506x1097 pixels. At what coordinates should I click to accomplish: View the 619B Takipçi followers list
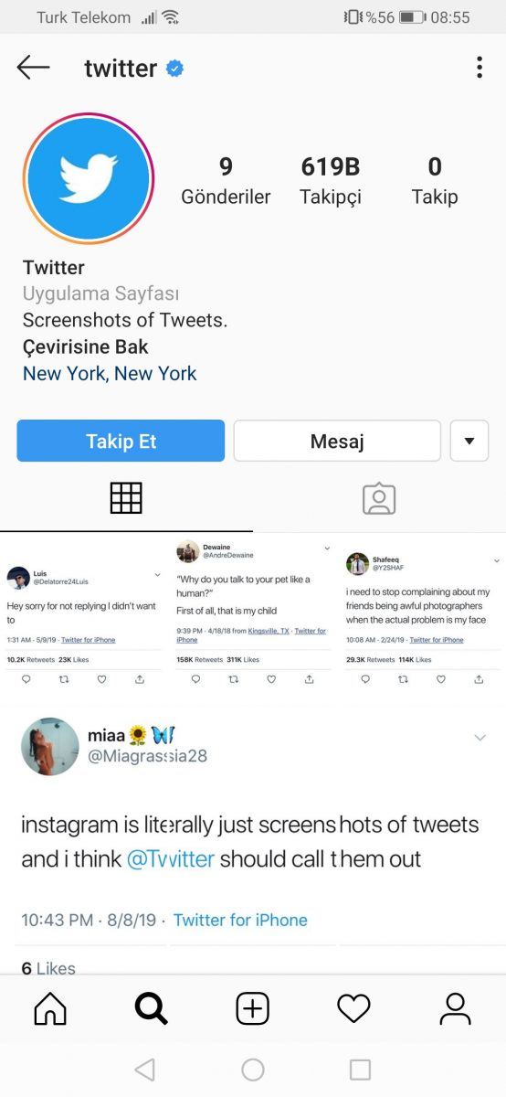tap(331, 181)
